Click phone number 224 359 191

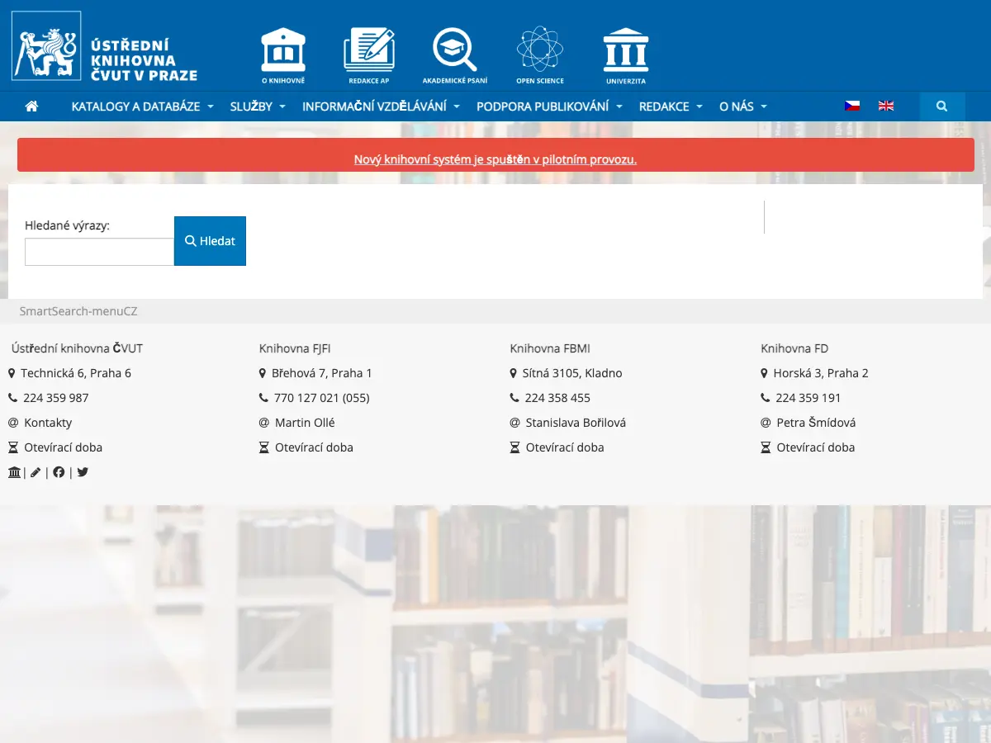click(x=808, y=398)
